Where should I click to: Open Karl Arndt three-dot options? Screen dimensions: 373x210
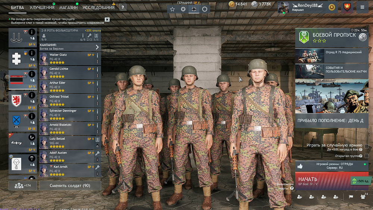click(97, 174)
